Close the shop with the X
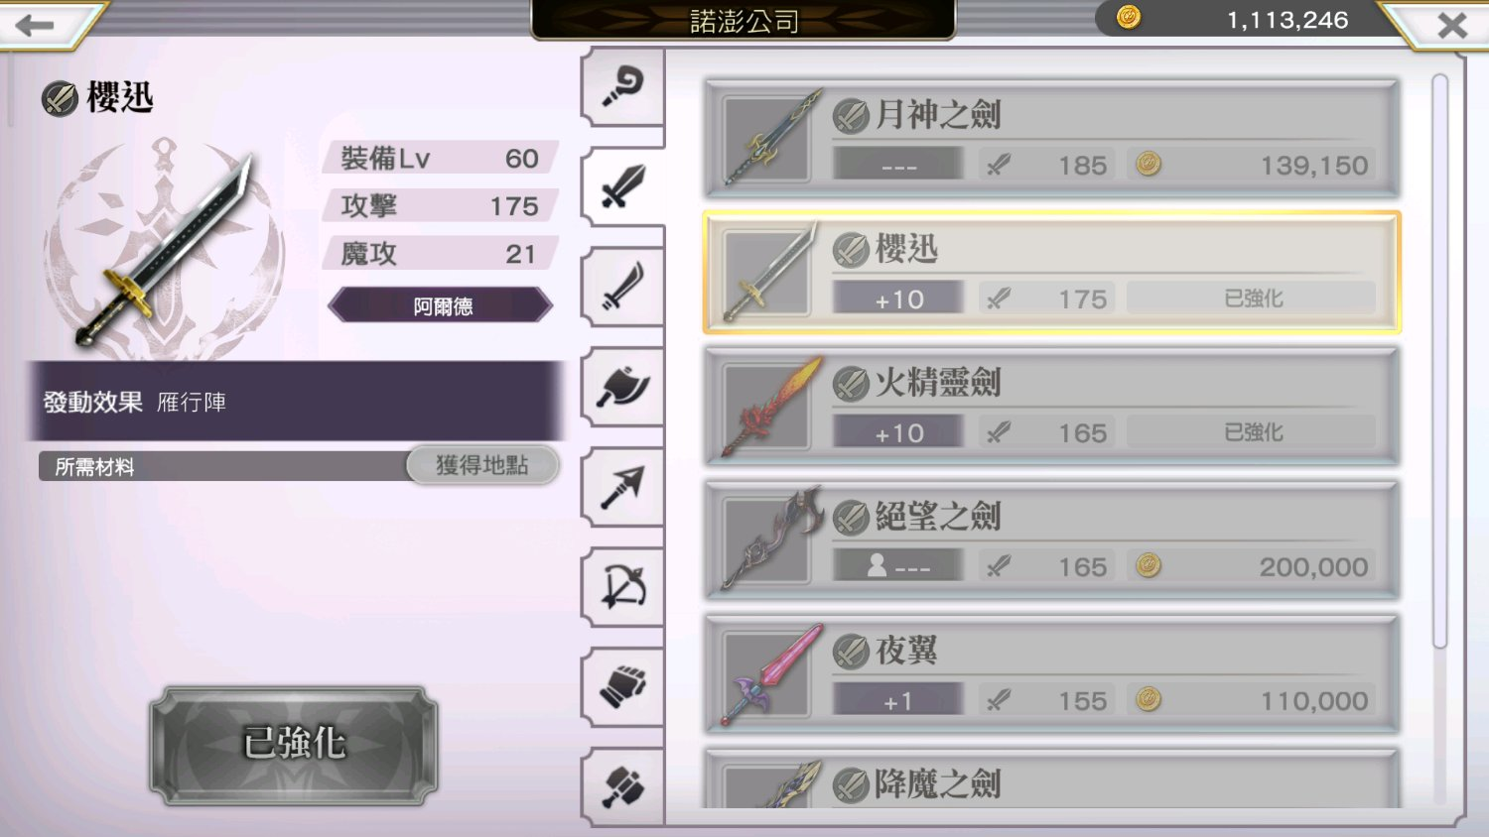 [1449, 25]
